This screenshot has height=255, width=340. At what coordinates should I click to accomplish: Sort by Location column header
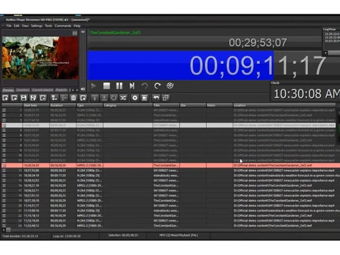click(284, 105)
